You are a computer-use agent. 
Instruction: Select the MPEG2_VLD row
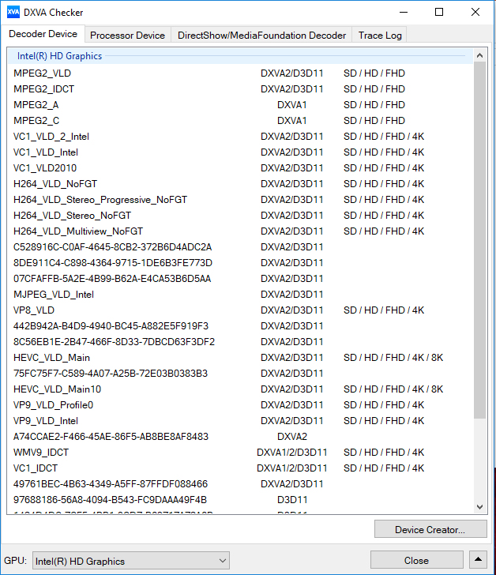coord(240,73)
